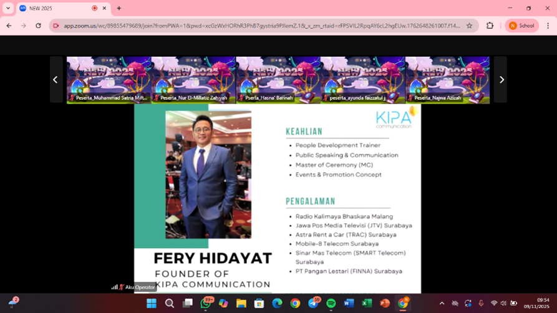Show next participants with the right arrow

tap(501, 80)
